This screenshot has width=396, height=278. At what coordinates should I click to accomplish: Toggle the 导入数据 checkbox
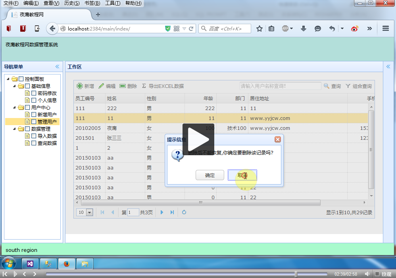point(34,136)
